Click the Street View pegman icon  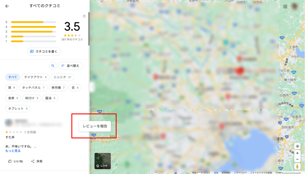297,166
